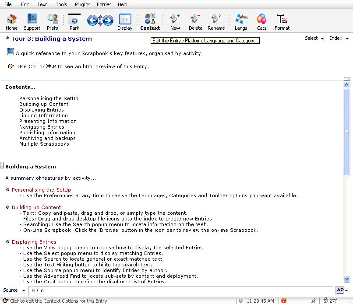Image resolution: width=353 pixels, height=304 pixels.
Task: Click the red Building up Content heading
Action: pyautogui.click(x=36, y=207)
